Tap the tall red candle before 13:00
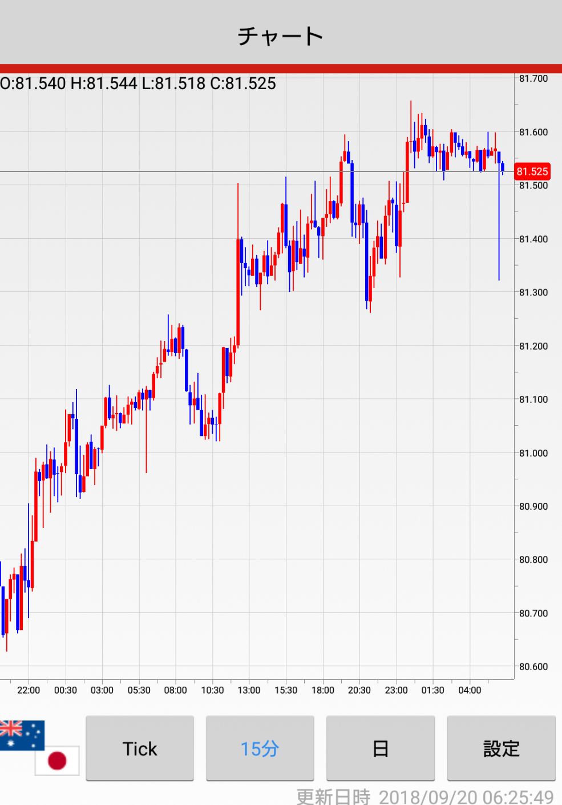Screen dimensions: 562x805 point(238,286)
